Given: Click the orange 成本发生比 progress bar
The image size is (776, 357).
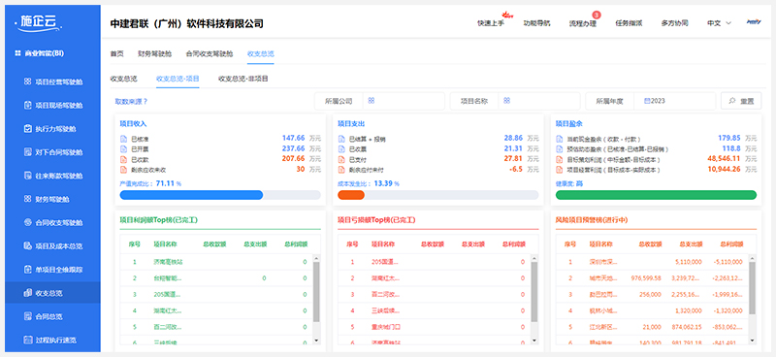Looking at the screenshot, I should point(351,195).
